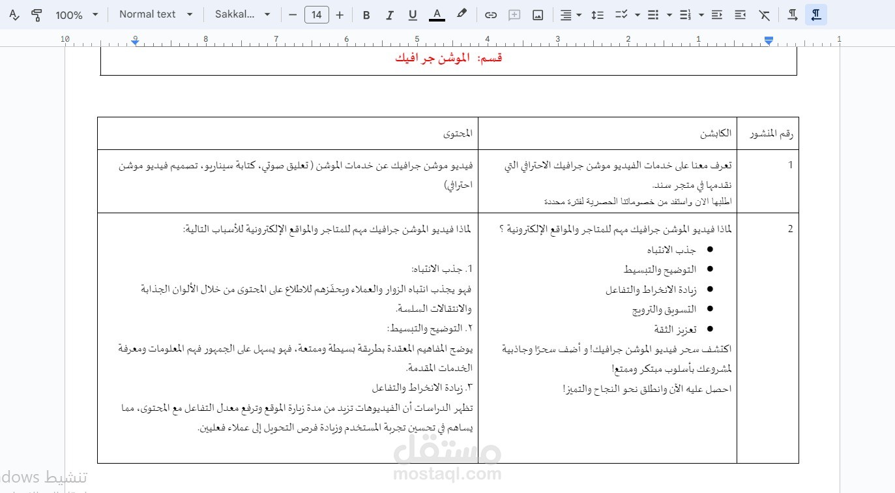Viewport: 895px width, 493px height.
Task: Click the numbered list icon
Action: coord(685,14)
